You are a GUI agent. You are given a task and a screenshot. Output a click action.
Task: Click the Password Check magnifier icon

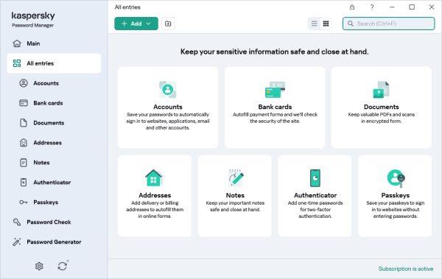(x=17, y=222)
